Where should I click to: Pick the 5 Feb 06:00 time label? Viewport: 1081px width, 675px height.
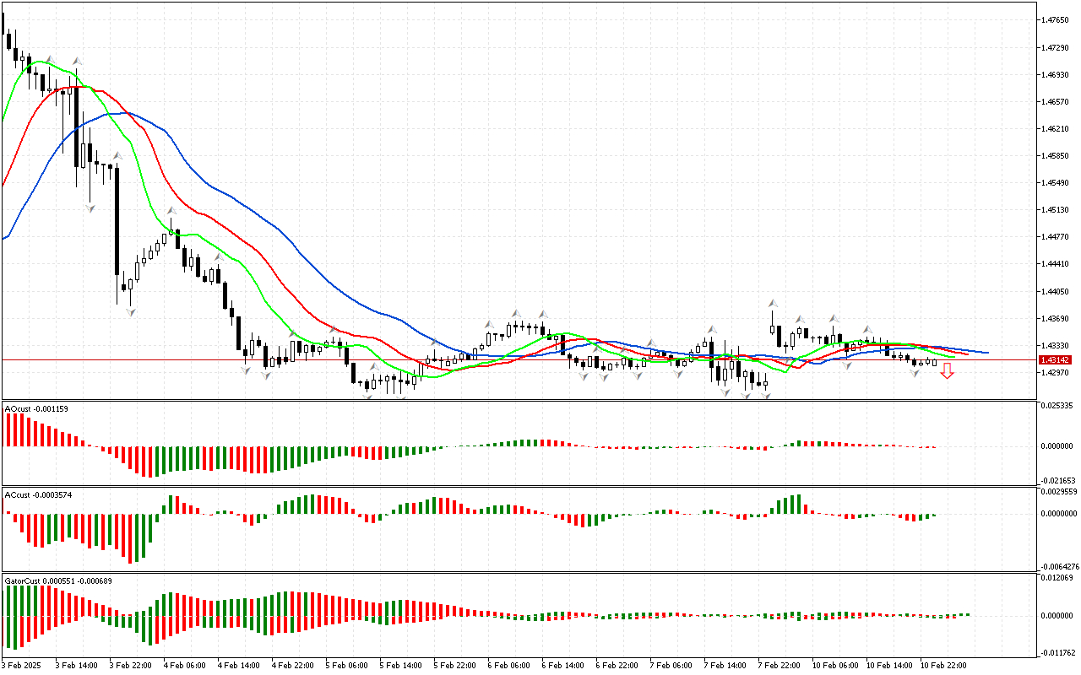tap(346, 665)
